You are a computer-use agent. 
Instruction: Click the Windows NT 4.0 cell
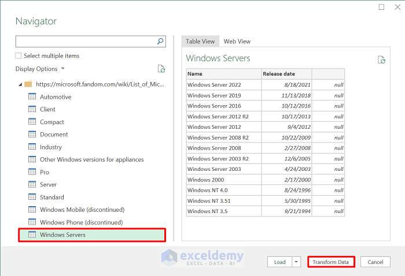[224, 190]
